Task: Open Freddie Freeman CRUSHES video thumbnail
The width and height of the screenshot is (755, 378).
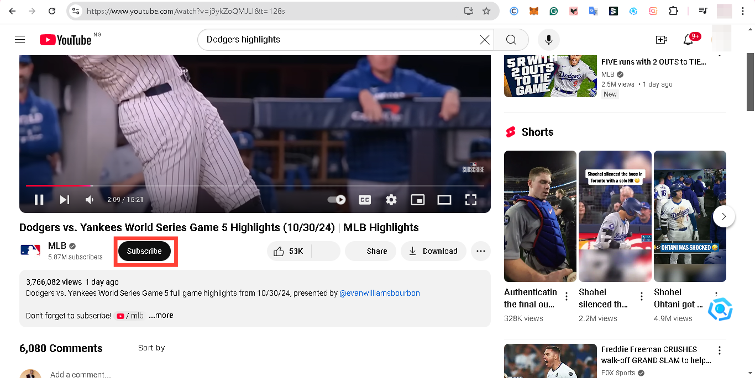Action: 550,361
